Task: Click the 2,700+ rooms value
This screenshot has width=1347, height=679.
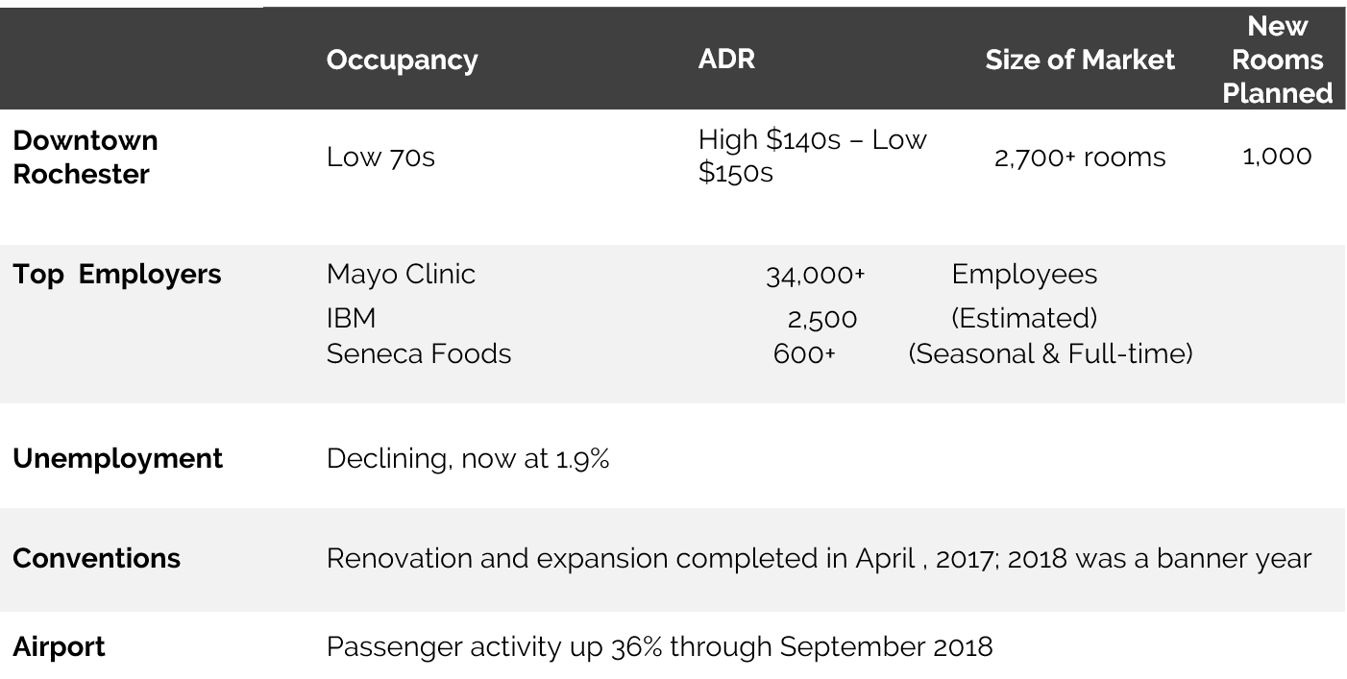Action: click(1080, 158)
